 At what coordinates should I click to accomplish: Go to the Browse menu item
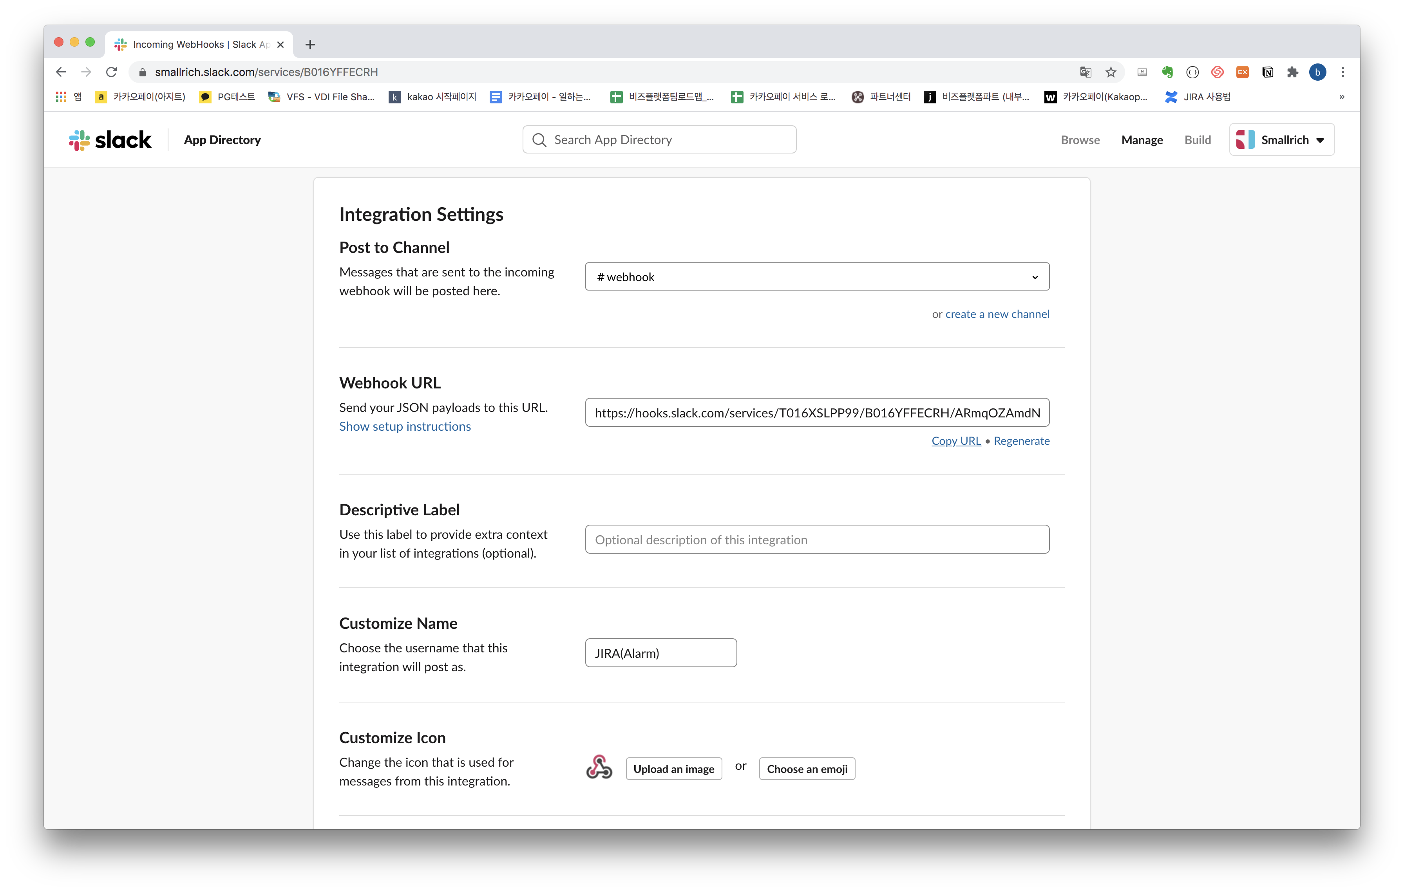coord(1080,140)
